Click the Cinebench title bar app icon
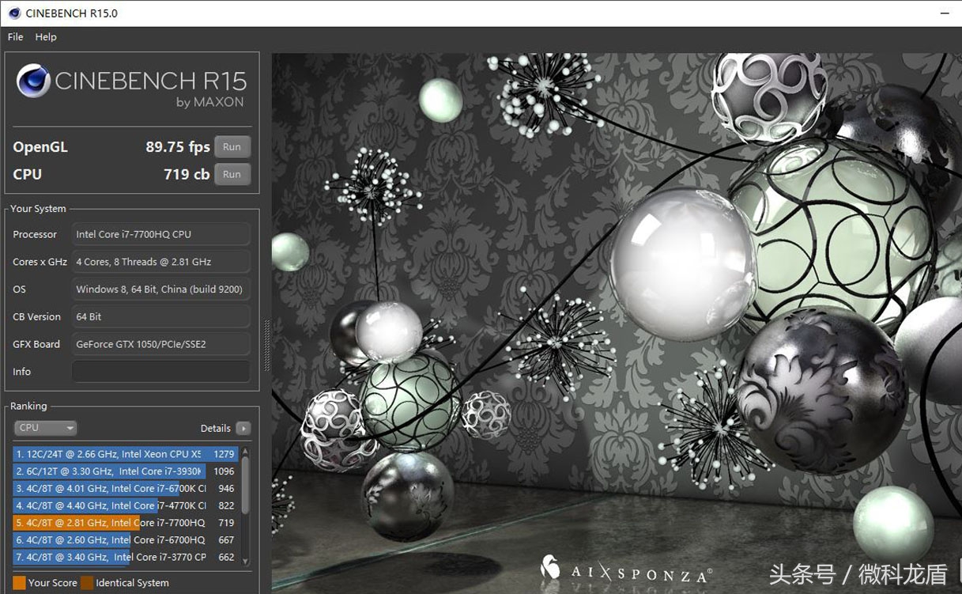Screen dimensions: 962x594 [14, 13]
